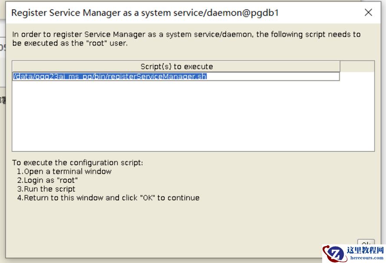Click the 这里教程网 watermark text
Screen dimensions: 386x263
click(365, 250)
